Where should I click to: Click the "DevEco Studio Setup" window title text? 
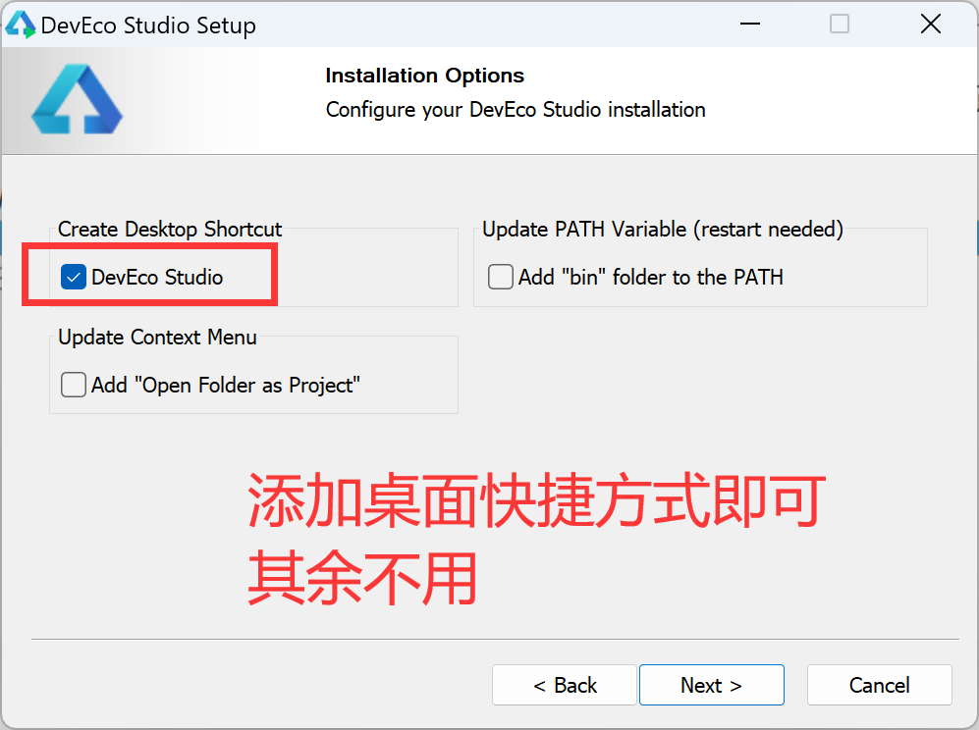(148, 26)
